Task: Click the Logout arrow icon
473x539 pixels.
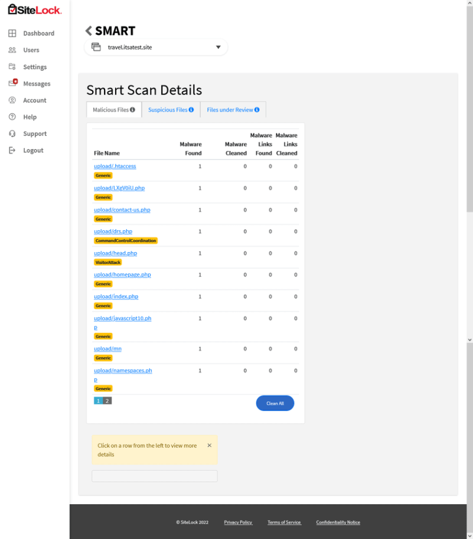Action: 12,151
